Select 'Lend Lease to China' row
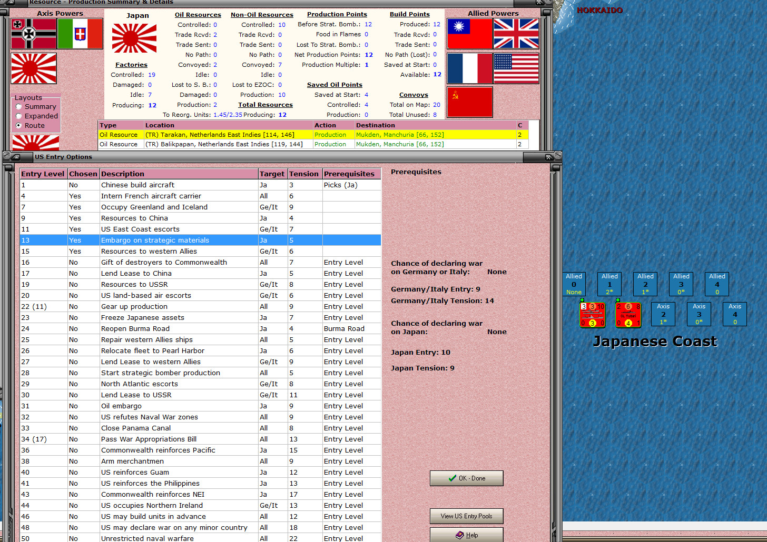767x542 pixels. [200, 274]
